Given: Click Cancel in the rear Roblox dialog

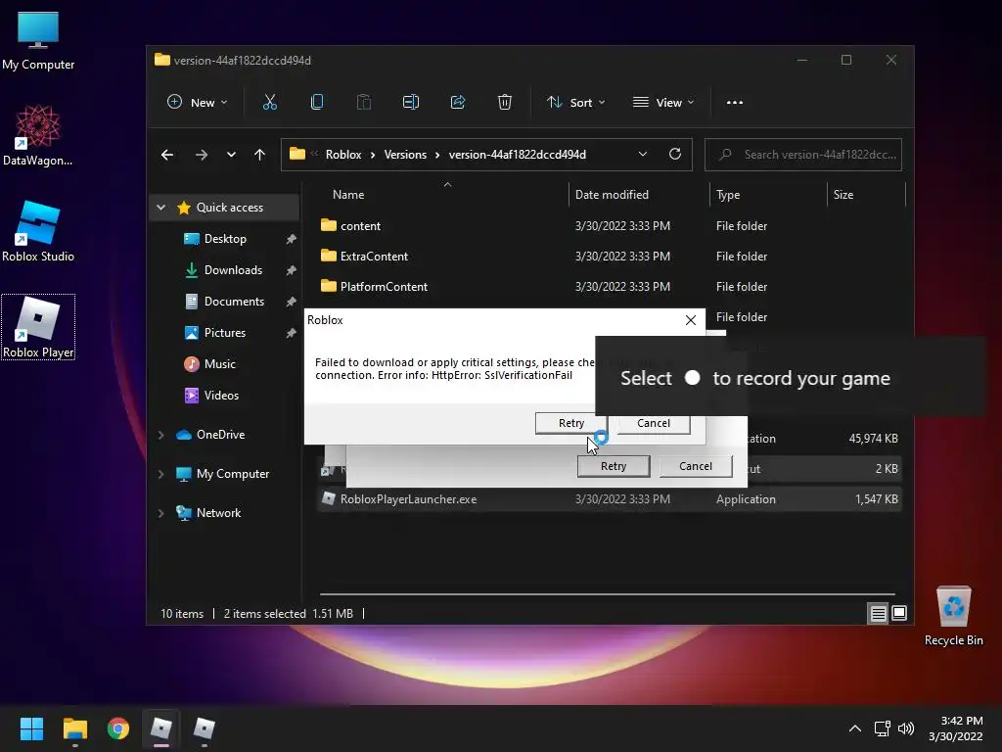Looking at the screenshot, I should pos(696,466).
